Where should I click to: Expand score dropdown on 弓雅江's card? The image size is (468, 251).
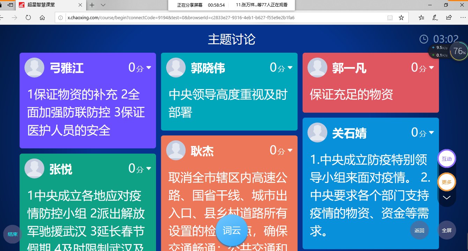[x=149, y=68]
